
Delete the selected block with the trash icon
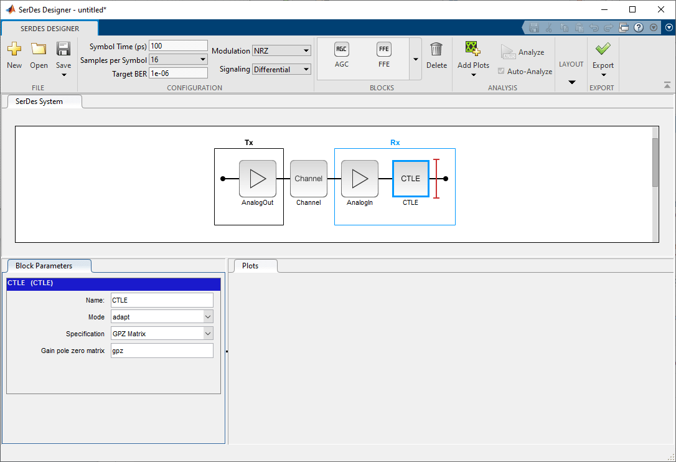pyautogui.click(x=436, y=49)
